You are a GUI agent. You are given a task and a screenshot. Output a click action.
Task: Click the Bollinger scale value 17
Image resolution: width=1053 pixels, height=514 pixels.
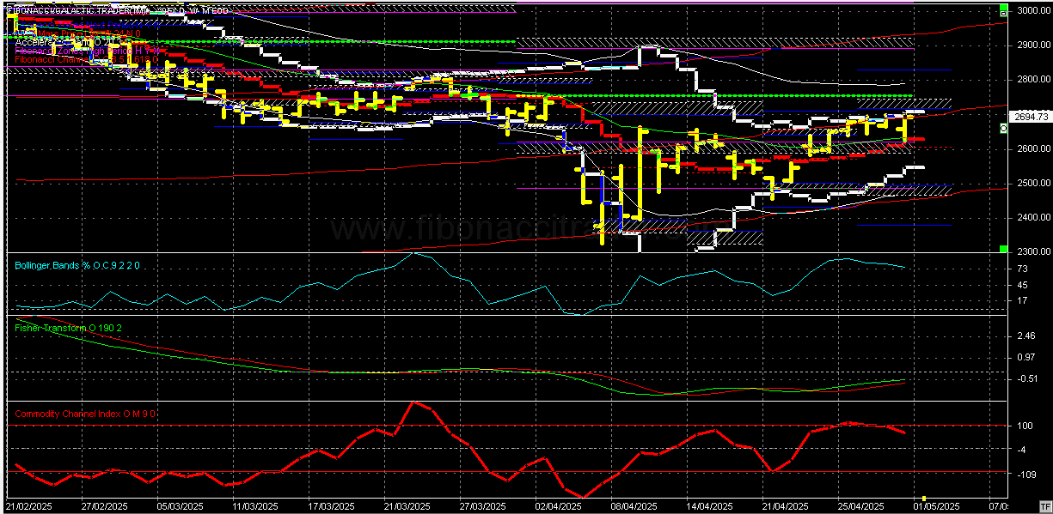tap(1021, 301)
